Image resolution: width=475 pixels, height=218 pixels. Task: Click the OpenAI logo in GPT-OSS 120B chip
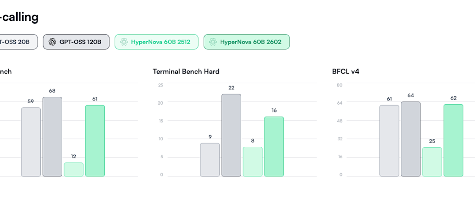tap(52, 42)
